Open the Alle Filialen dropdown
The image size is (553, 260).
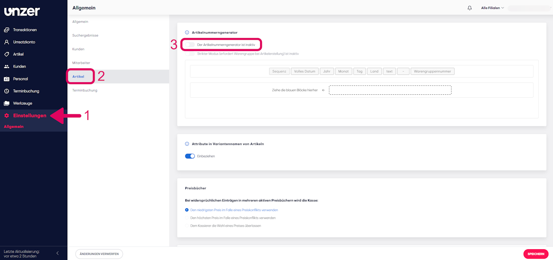click(492, 7)
